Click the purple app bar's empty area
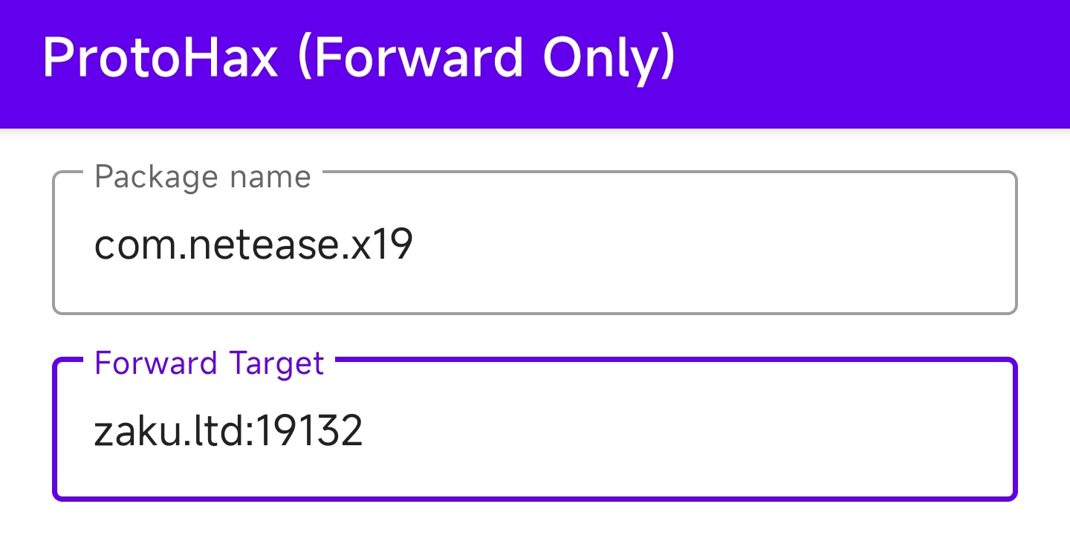Viewport: 1070px width, 553px height. pos(869,63)
